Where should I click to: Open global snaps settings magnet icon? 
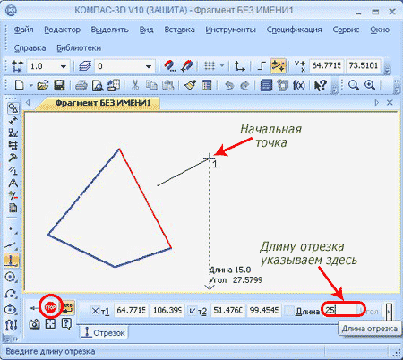click(x=170, y=66)
